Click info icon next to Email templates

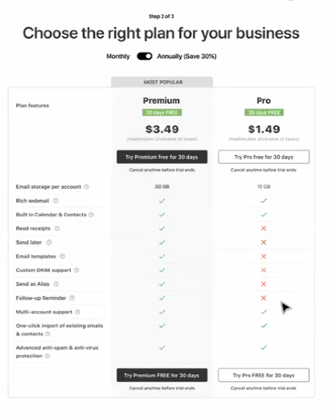coord(62,256)
